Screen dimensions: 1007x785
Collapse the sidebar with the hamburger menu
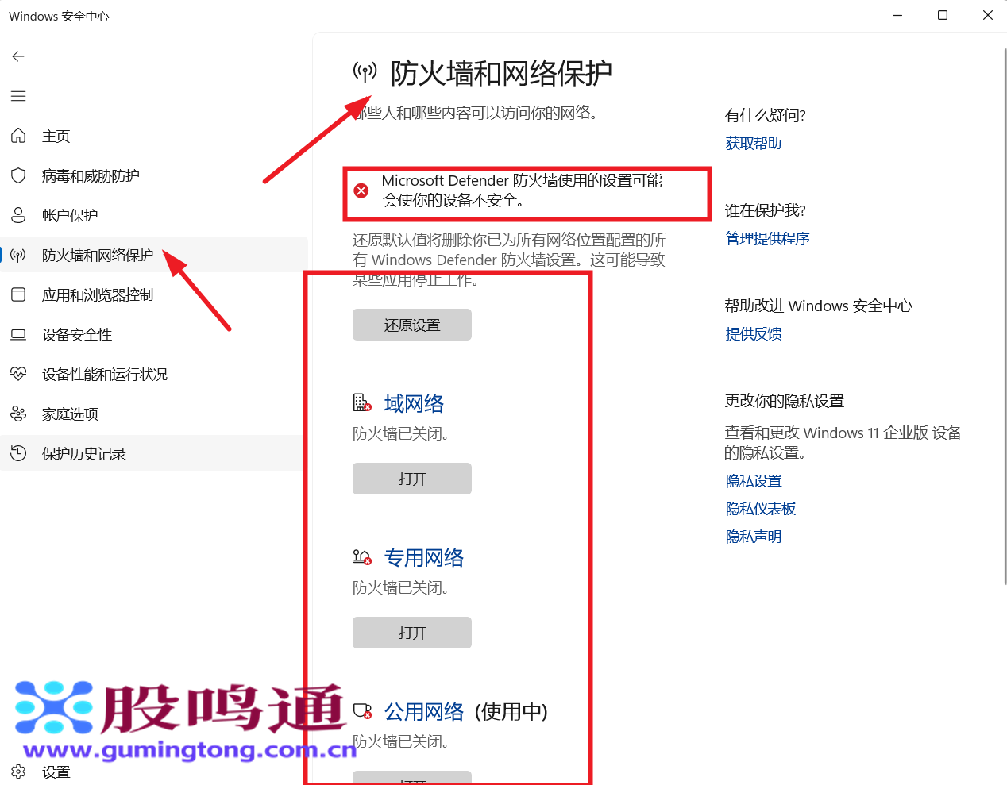pos(17,96)
